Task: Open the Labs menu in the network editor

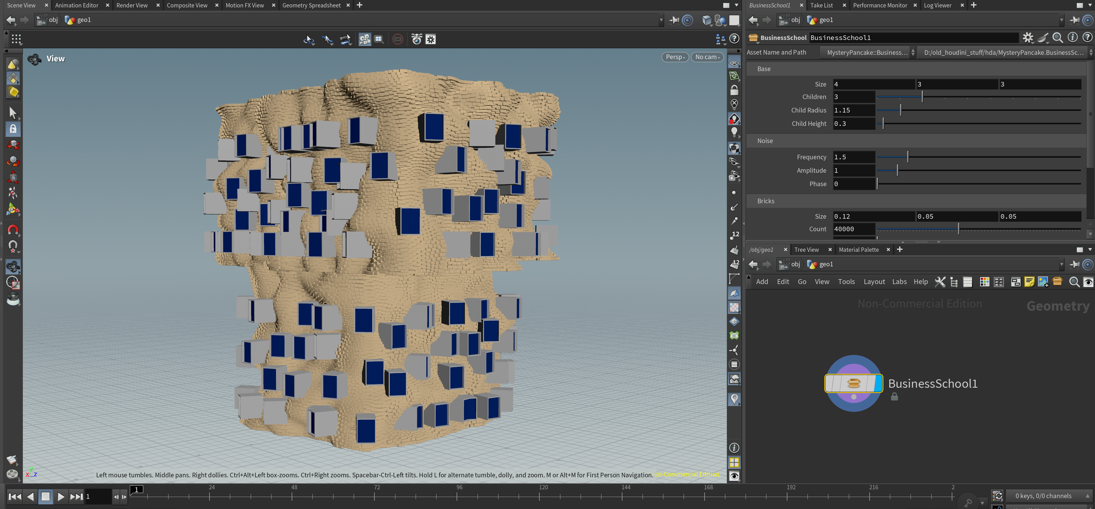Action: [899, 281]
